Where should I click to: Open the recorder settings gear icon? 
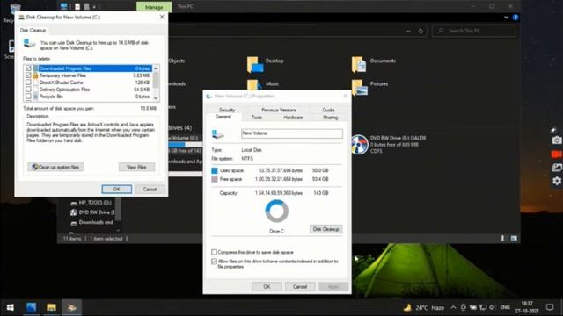point(557,181)
